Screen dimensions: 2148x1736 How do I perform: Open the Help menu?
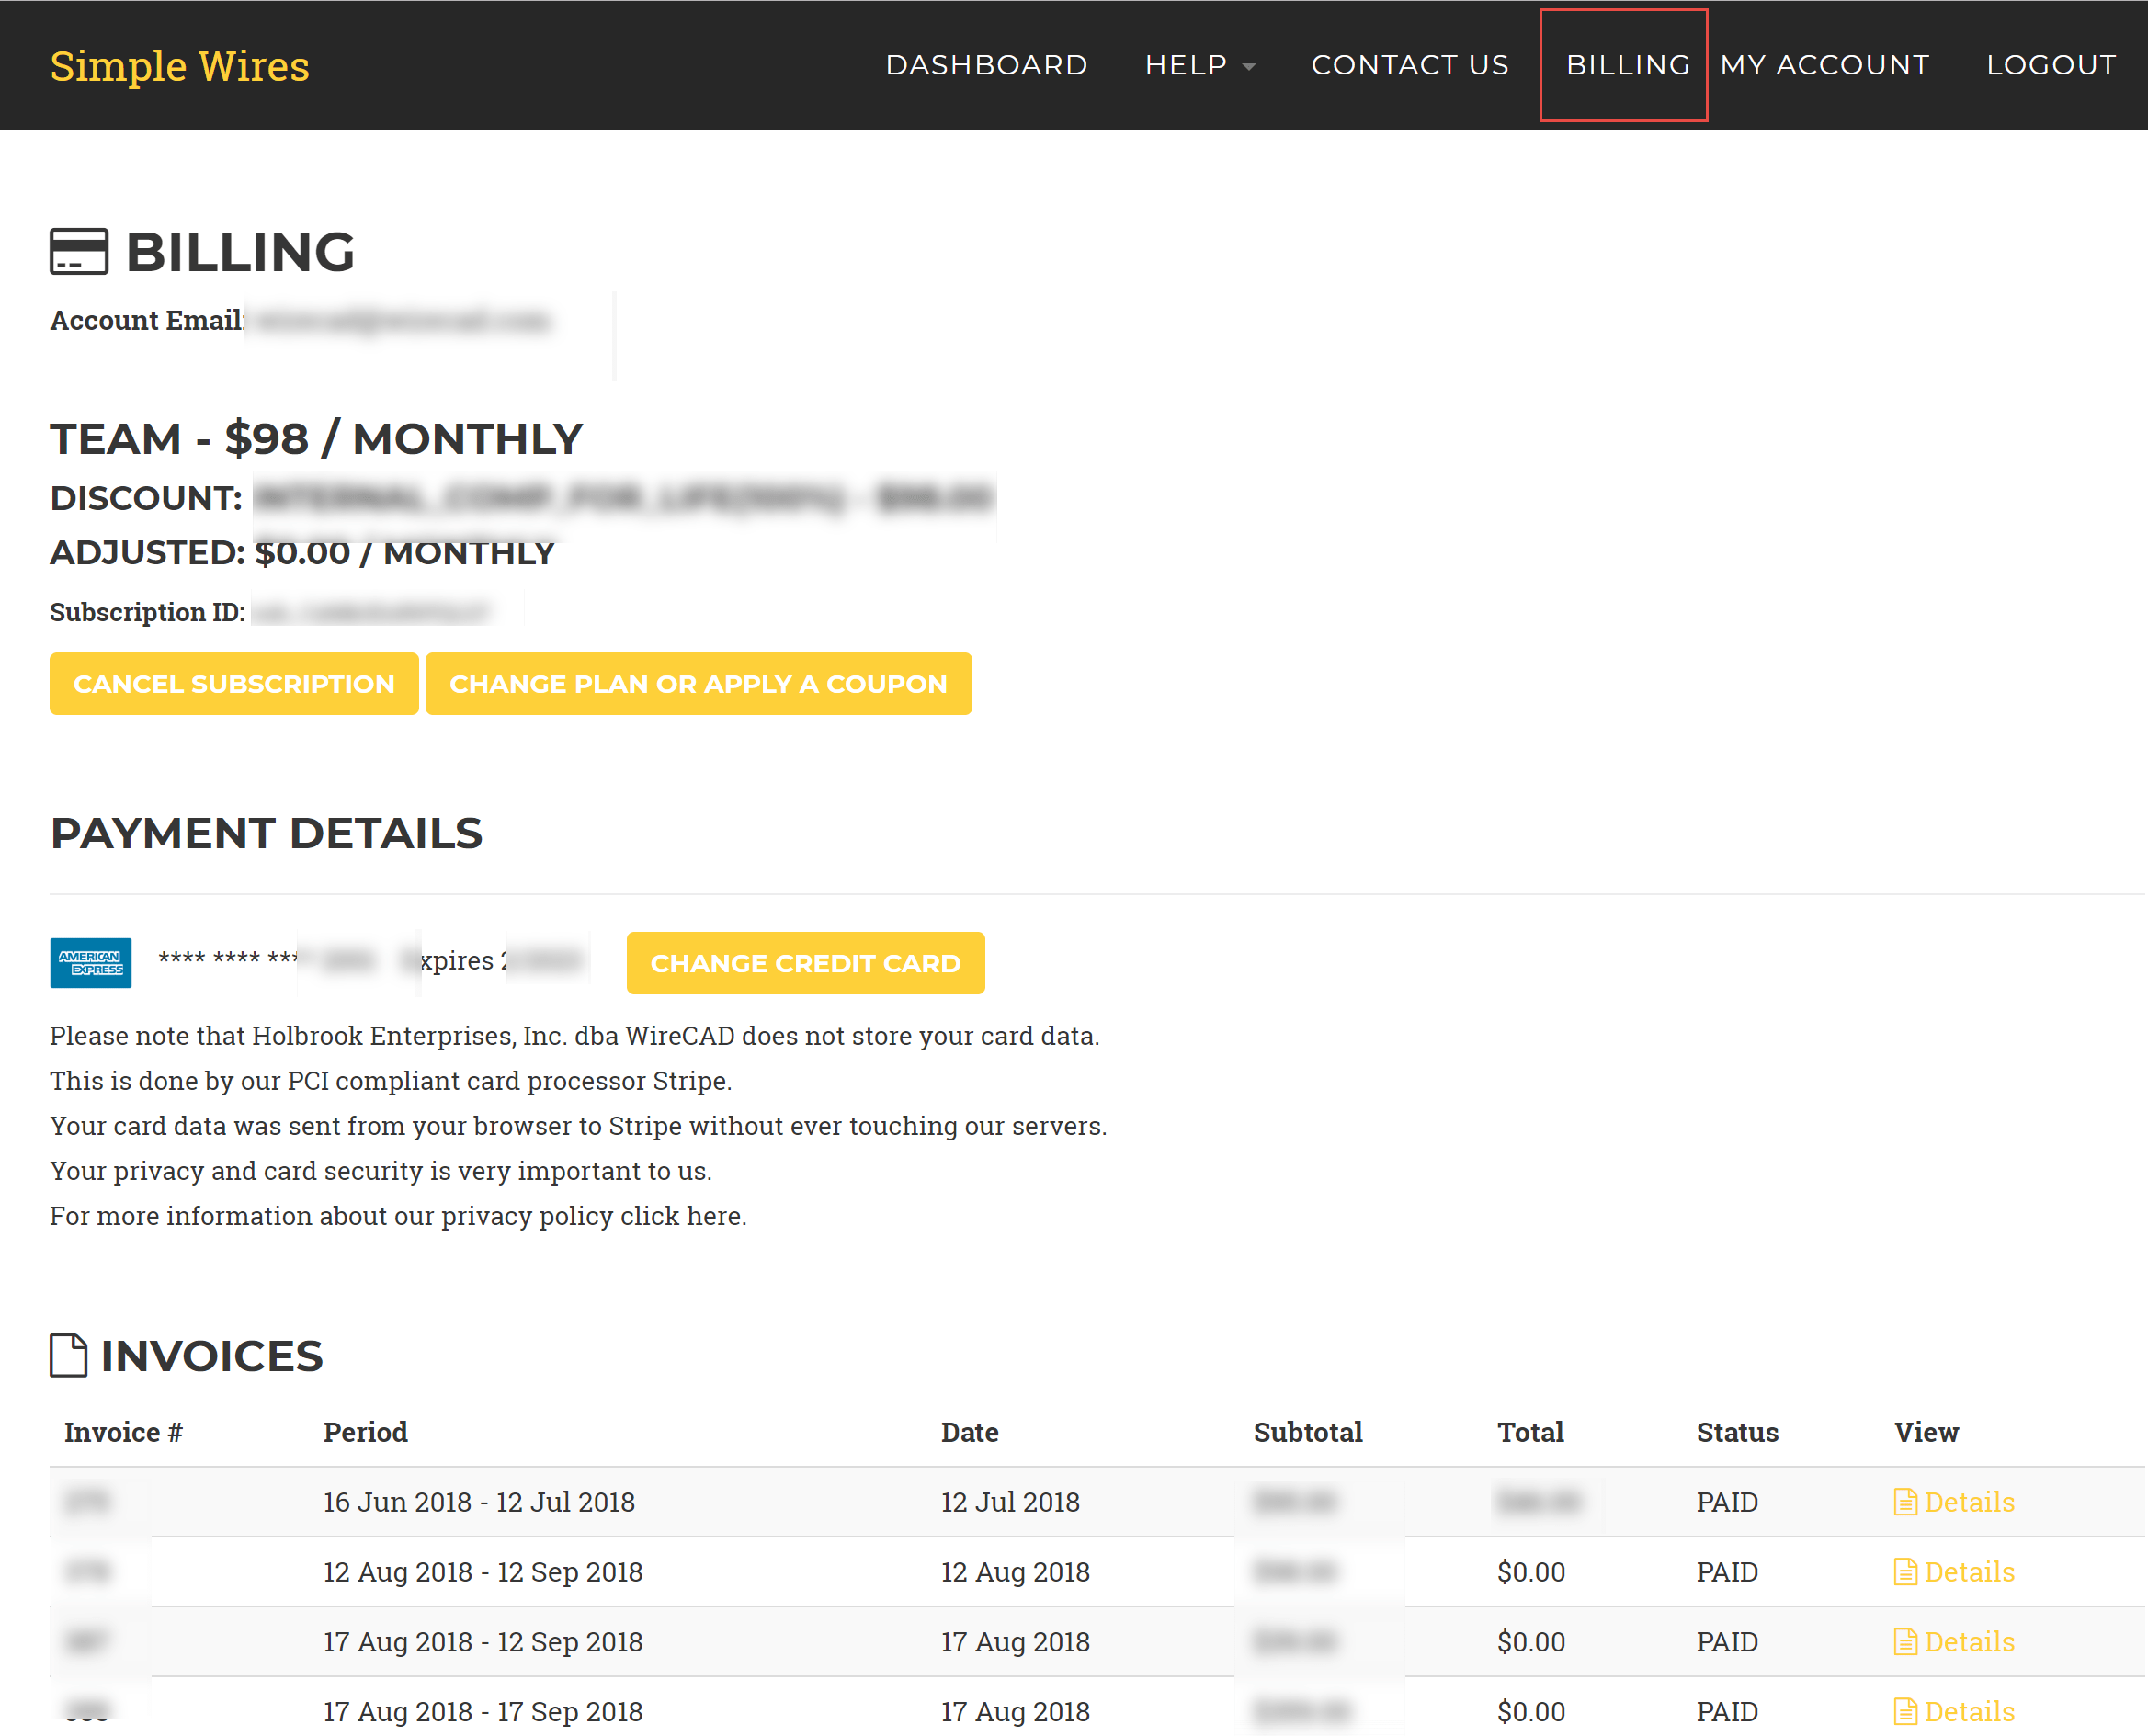coord(1186,65)
